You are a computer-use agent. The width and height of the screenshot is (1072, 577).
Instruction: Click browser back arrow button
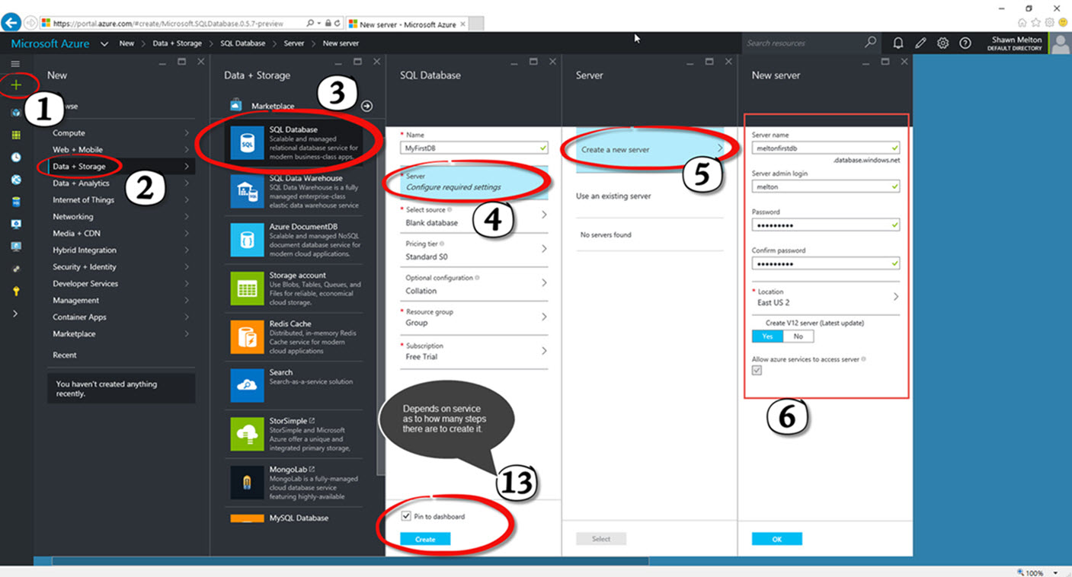pyautogui.click(x=11, y=23)
